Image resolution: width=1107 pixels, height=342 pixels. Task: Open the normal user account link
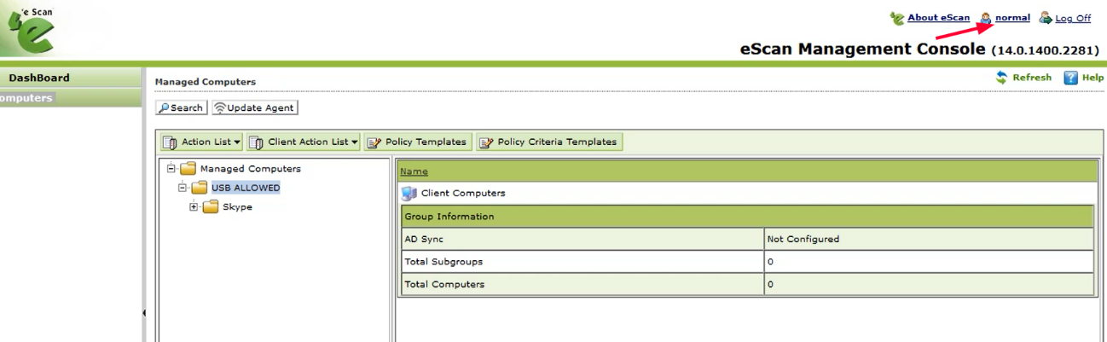(1012, 18)
